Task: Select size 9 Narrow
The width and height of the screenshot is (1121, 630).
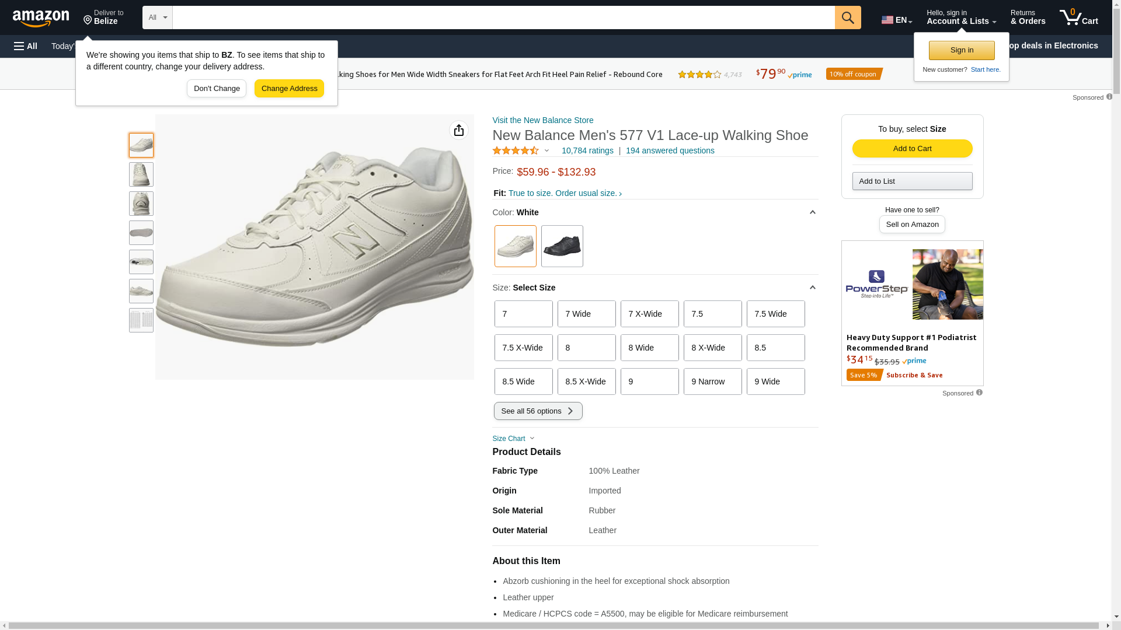Action: [712, 381]
